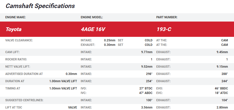Click the 3.56mm intake lift at TDC
234x110 pixels.
coord(147,107)
